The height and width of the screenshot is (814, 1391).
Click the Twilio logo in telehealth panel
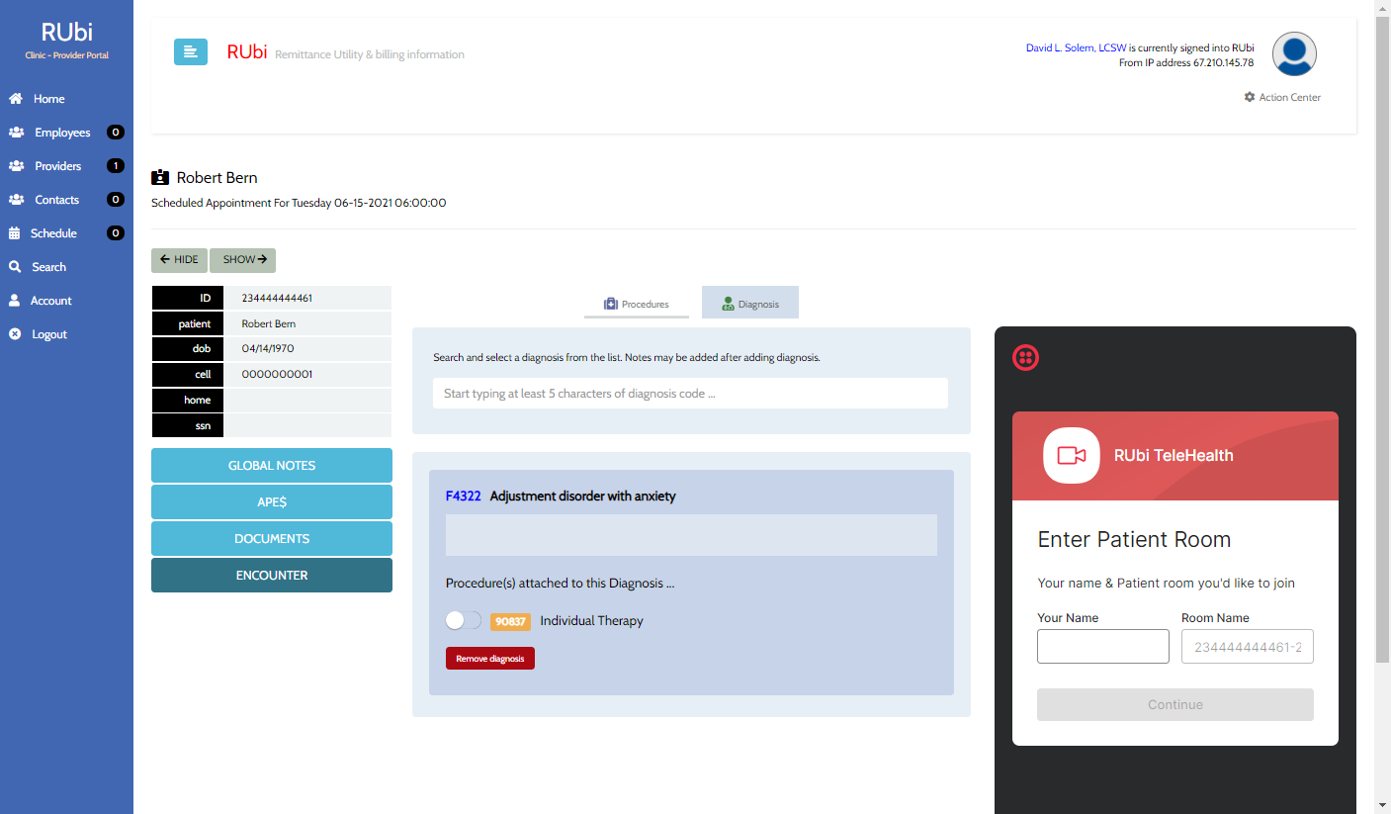click(1026, 358)
